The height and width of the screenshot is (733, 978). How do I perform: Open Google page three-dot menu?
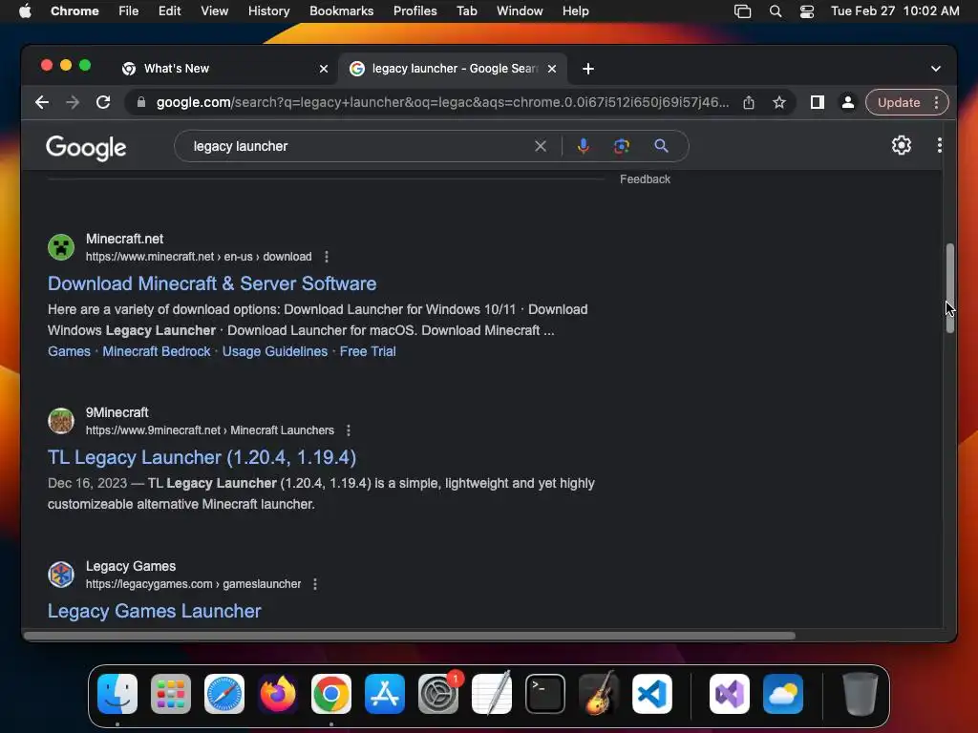coord(940,145)
